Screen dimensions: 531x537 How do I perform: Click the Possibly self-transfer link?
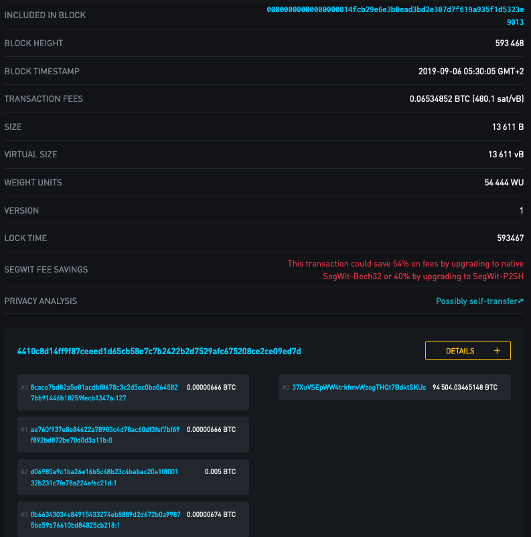click(x=476, y=301)
